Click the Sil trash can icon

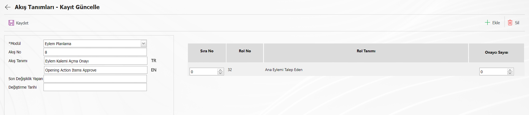click(x=510, y=23)
